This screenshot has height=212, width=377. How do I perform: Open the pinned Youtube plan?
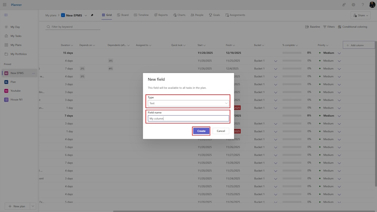click(x=15, y=91)
